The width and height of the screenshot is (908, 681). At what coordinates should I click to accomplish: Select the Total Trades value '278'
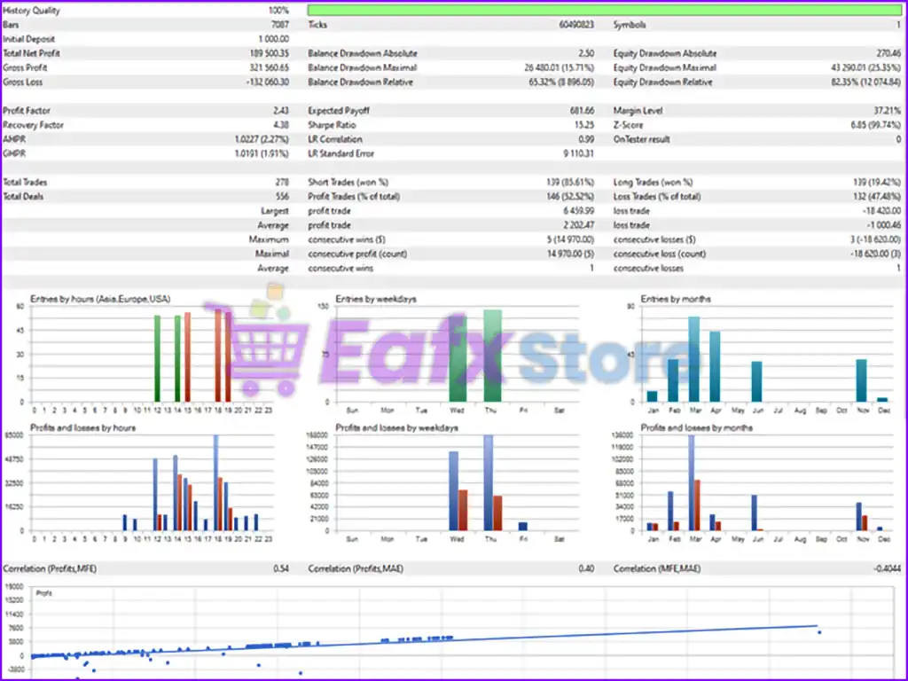click(282, 183)
